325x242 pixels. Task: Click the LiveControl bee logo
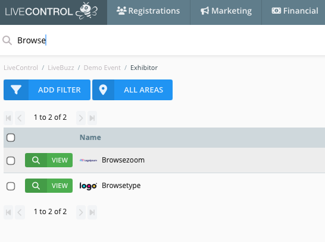[51, 11]
